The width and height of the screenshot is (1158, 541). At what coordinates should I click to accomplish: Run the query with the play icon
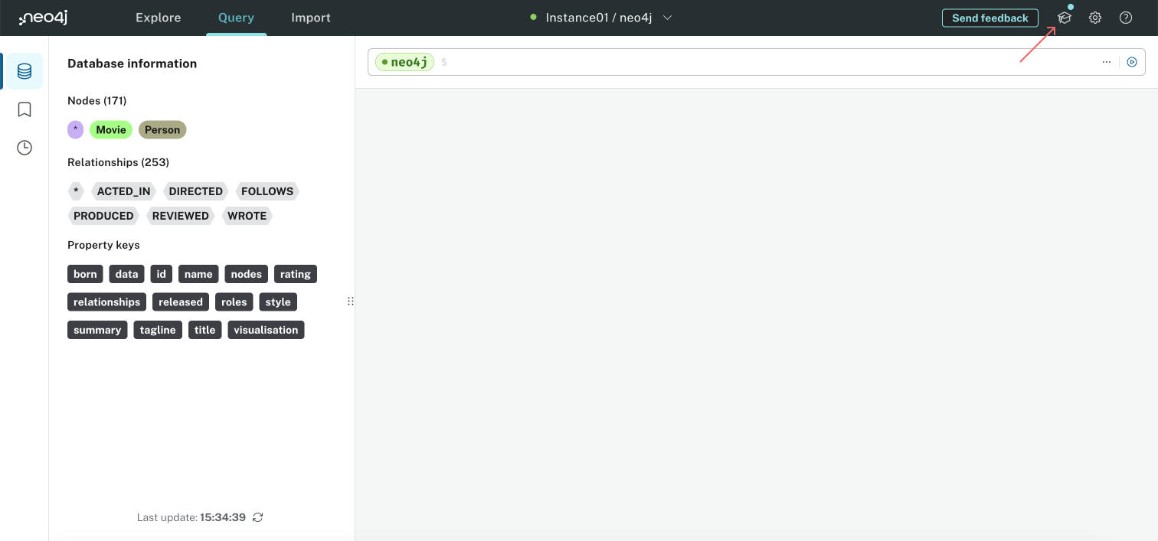(1132, 61)
